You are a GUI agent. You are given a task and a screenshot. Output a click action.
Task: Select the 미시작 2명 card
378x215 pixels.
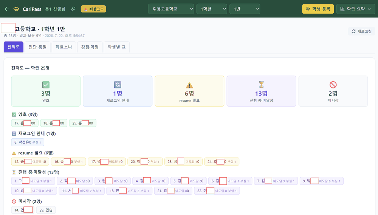[x=333, y=91]
